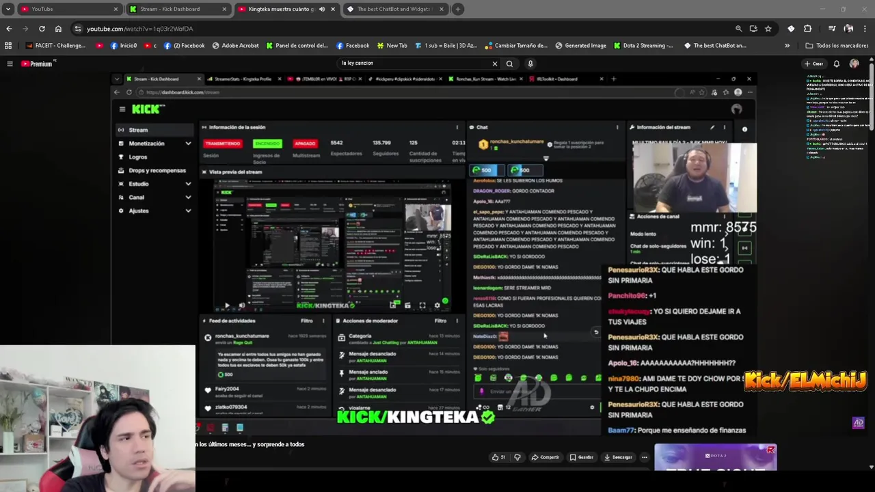Expand Canal in the Kick dashboard sidebar
Screen dimensions: 875x492
coord(154,197)
